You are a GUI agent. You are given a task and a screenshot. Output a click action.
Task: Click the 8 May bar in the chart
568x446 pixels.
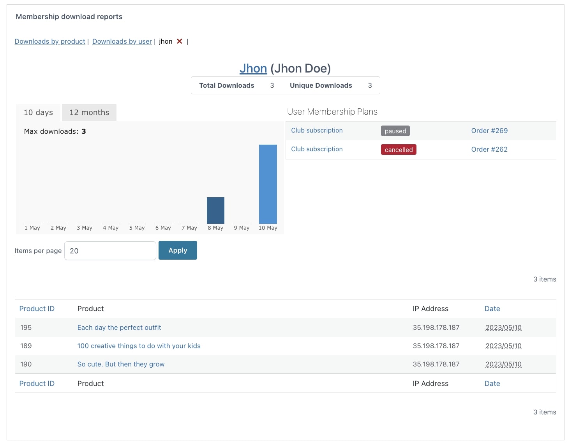(215, 211)
